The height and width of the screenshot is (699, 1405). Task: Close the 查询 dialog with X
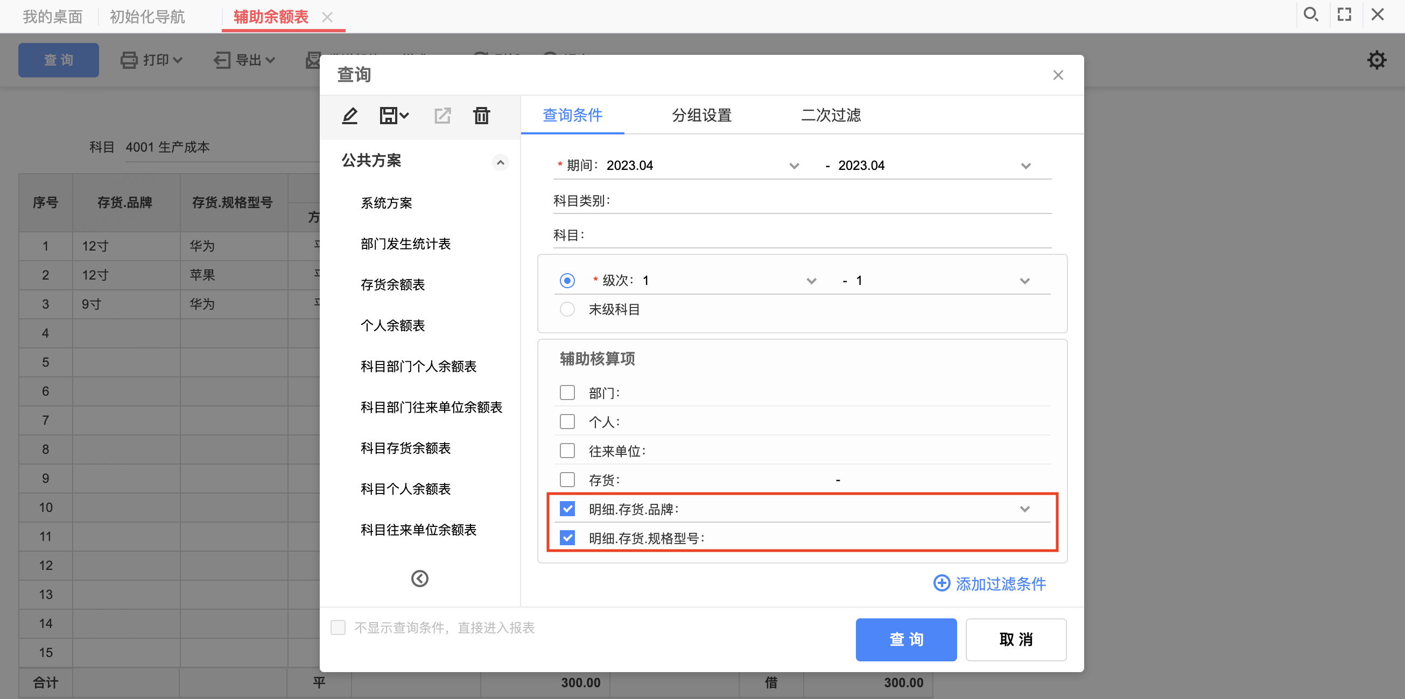pyautogui.click(x=1058, y=75)
